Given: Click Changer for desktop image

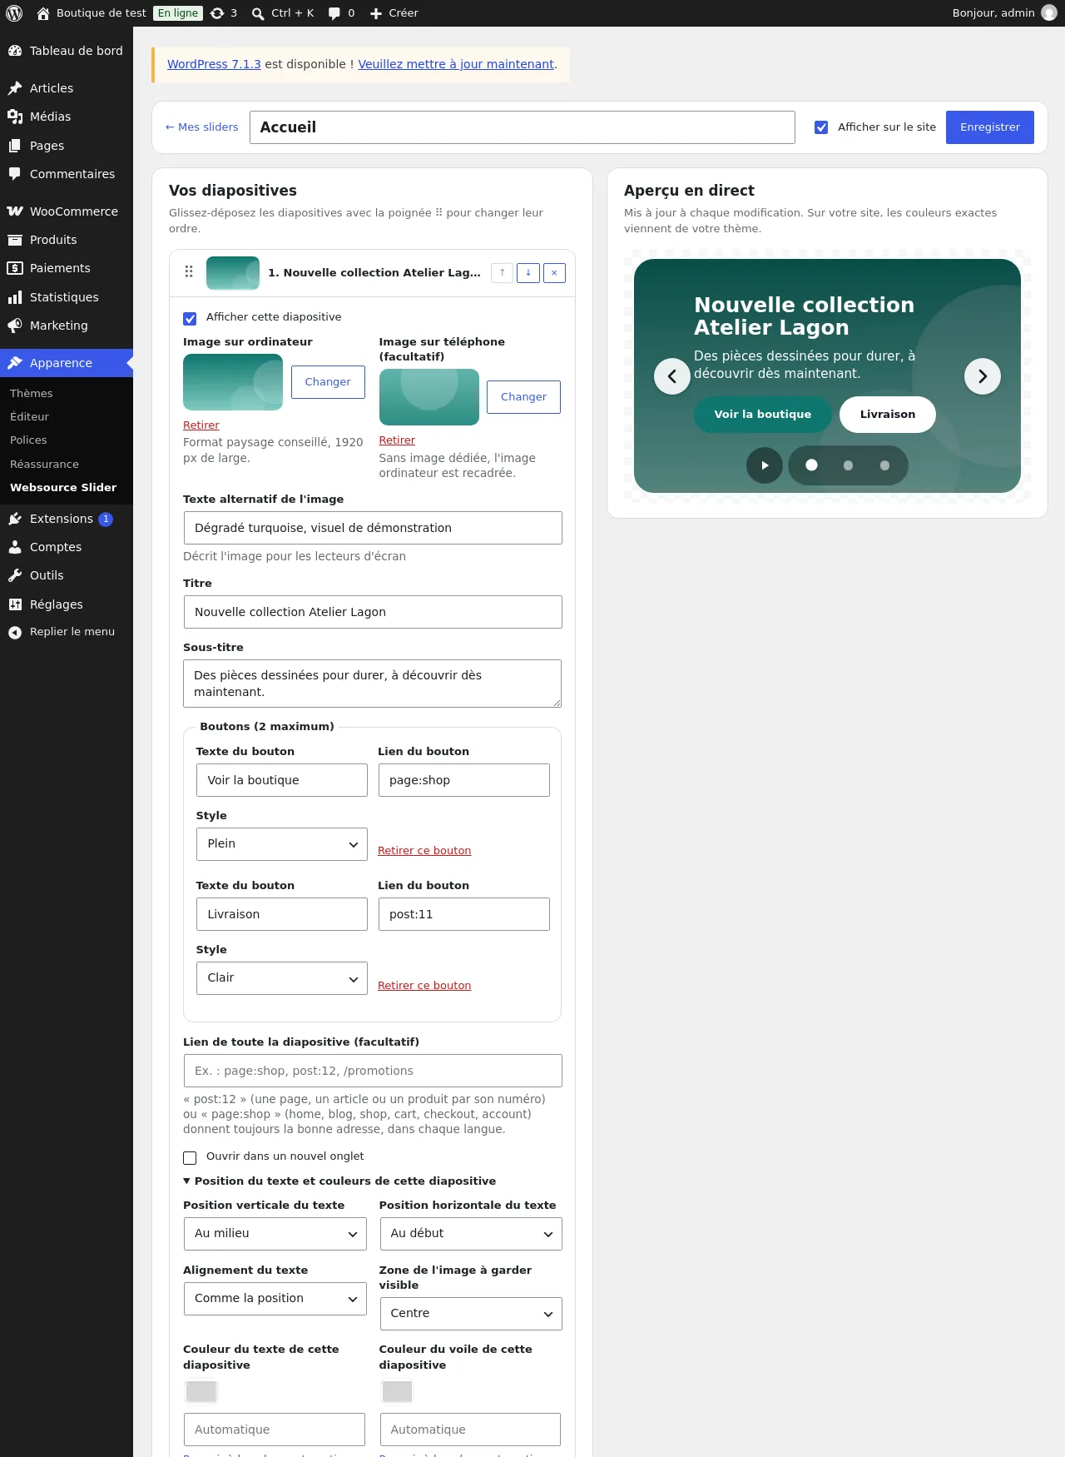Looking at the screenshot, I should (328, 382).
